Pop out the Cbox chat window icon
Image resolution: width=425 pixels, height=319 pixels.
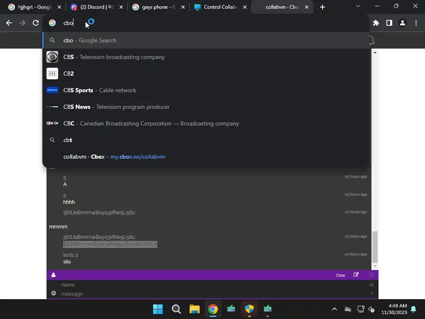click(356, 275)
